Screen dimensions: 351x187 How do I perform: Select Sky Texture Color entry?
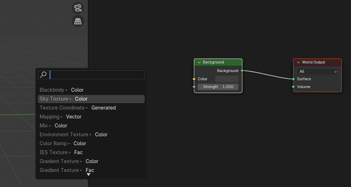point(91,99)
